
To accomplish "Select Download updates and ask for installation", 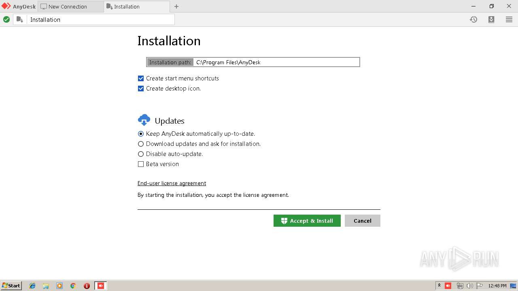I will tap(141, 144).
